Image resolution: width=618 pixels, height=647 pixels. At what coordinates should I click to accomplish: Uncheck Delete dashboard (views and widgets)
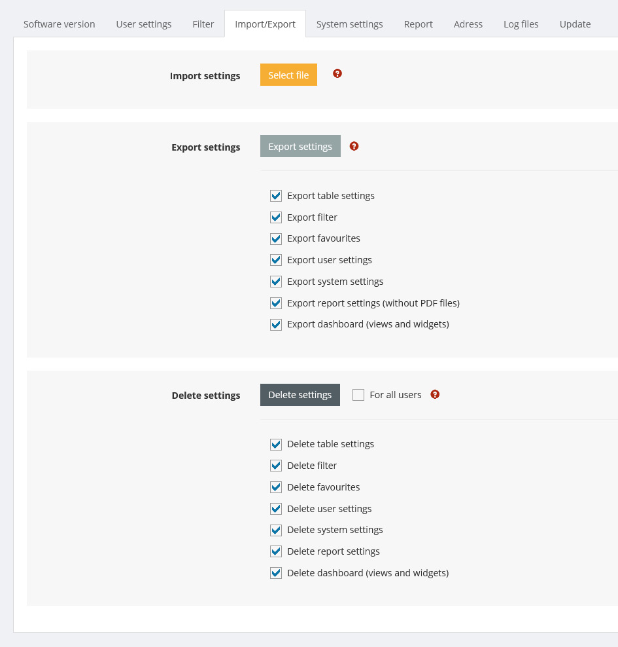pyautogui.click(x=276, y=573)
